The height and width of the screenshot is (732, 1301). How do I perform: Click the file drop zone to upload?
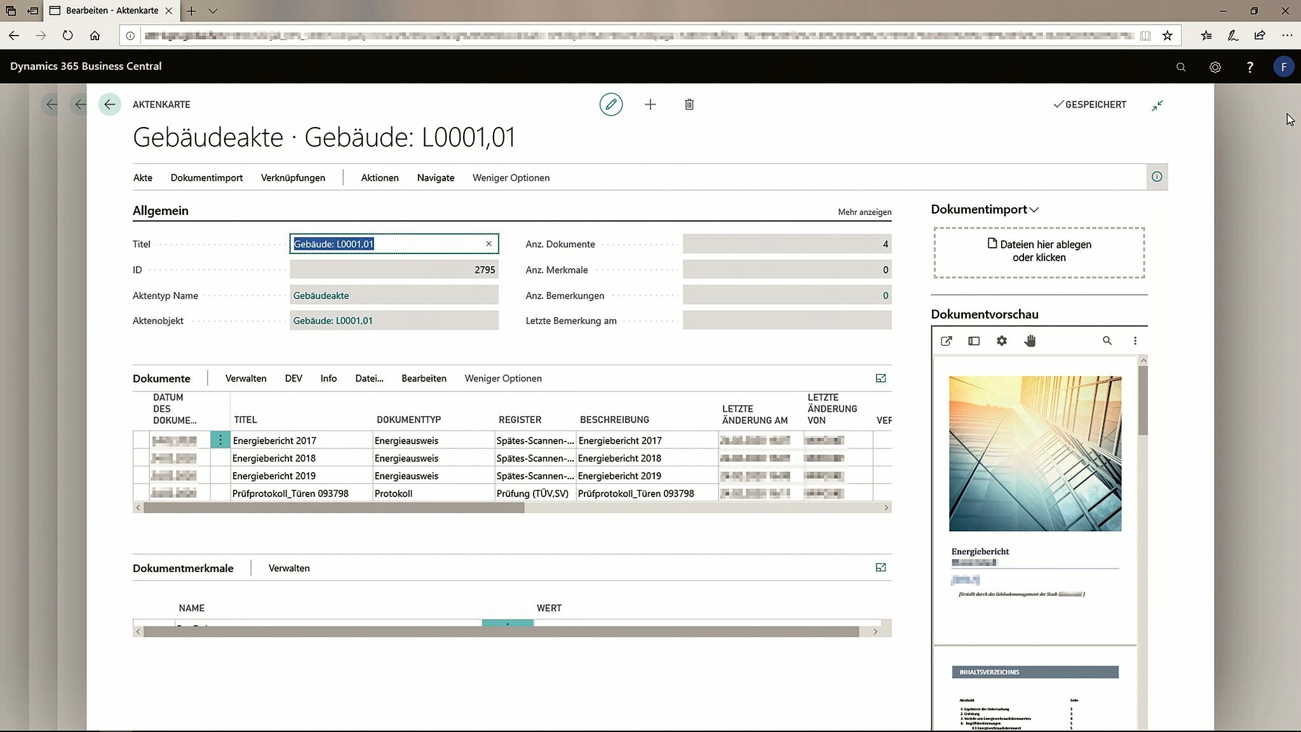coord(1039,252)
